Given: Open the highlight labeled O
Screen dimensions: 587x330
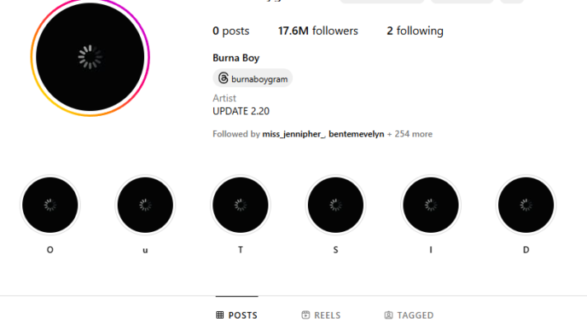Looking at the screenshot, I should [x=50, y=205].
